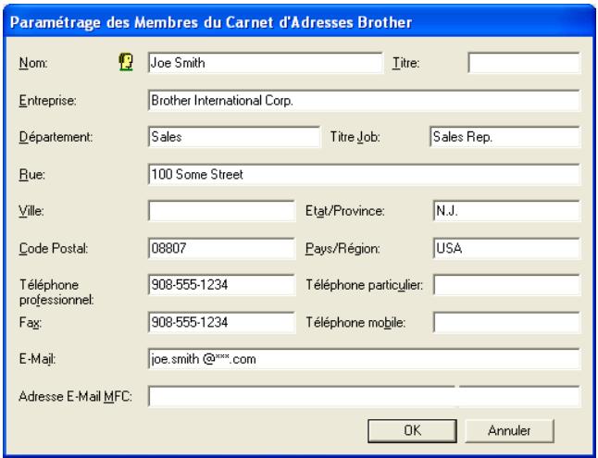The width and height of the screenshot is (598, 458).
Task: Click the Entreprise label
Action: pyautogui.click(x=47, y=100)
